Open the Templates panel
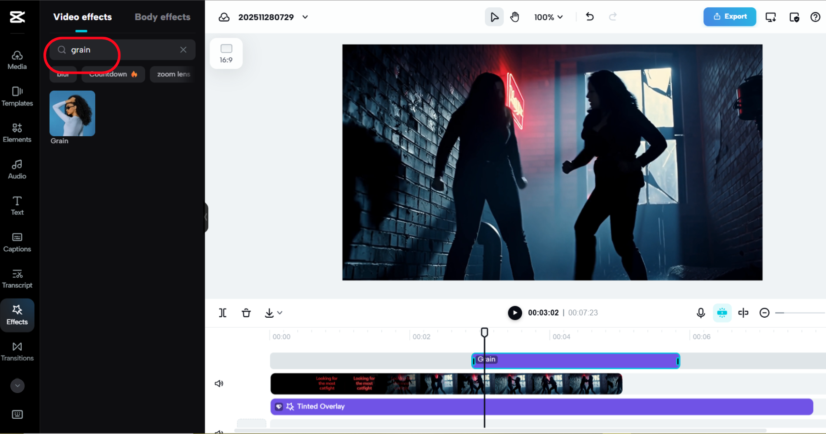Viewport: 826px width, 434px height. (17, 96)
